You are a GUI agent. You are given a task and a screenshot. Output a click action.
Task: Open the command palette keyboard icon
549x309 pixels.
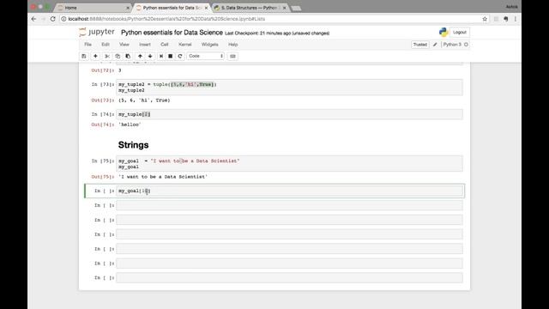(x=232, y=56)
